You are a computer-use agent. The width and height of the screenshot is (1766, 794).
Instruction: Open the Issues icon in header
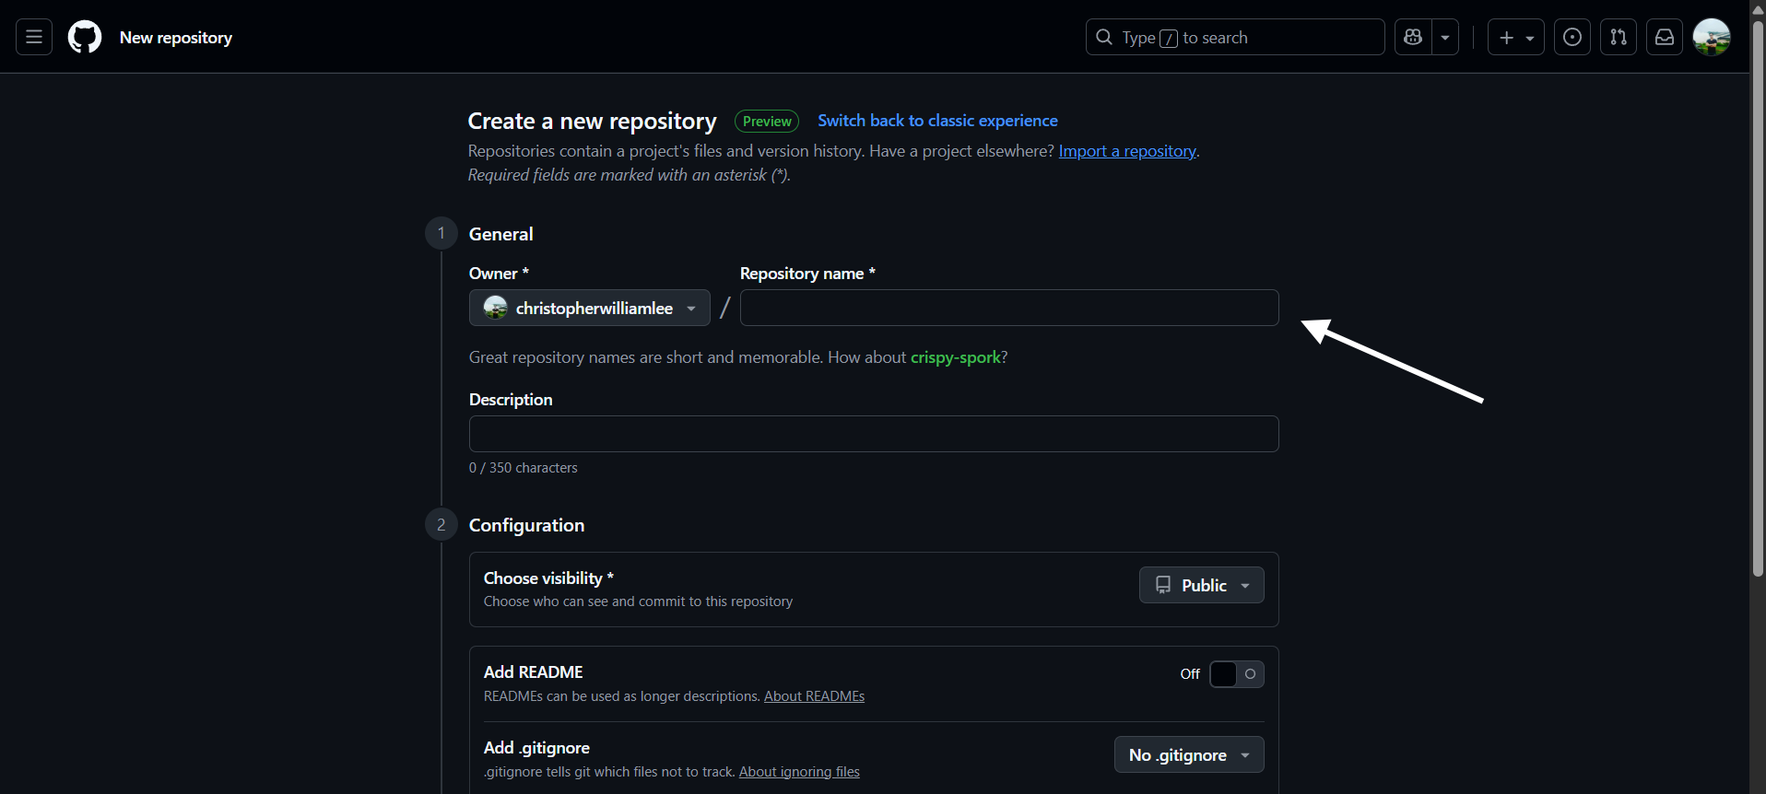pos(1572,37)
